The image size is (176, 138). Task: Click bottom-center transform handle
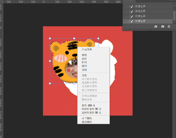74,83
